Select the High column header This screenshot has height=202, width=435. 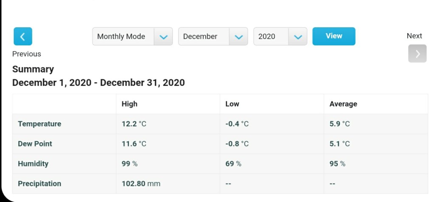(129, 104)
